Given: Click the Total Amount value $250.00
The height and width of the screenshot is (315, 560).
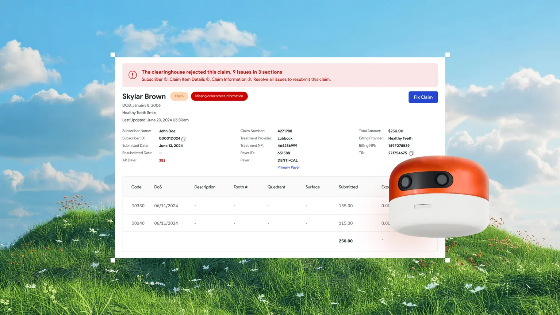Looking at the screenshot, I should [396, 131].
